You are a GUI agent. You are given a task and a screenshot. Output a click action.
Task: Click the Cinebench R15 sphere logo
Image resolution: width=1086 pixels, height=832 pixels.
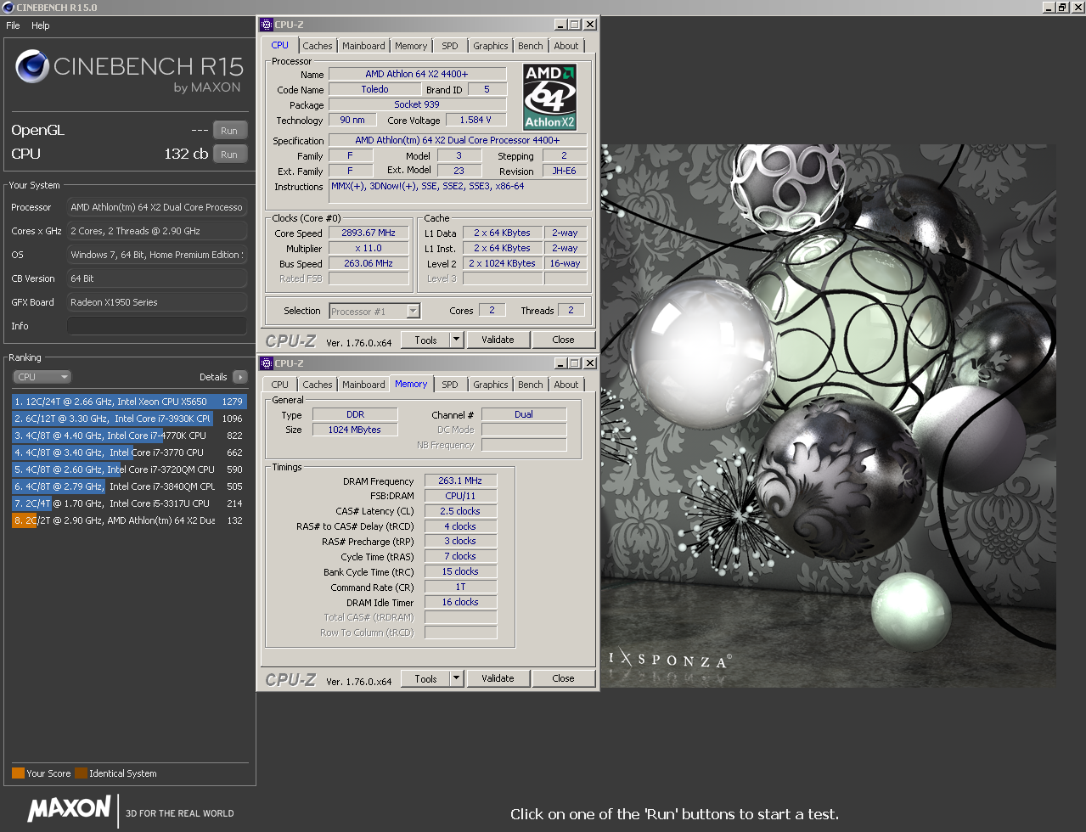tap(32, 67)
